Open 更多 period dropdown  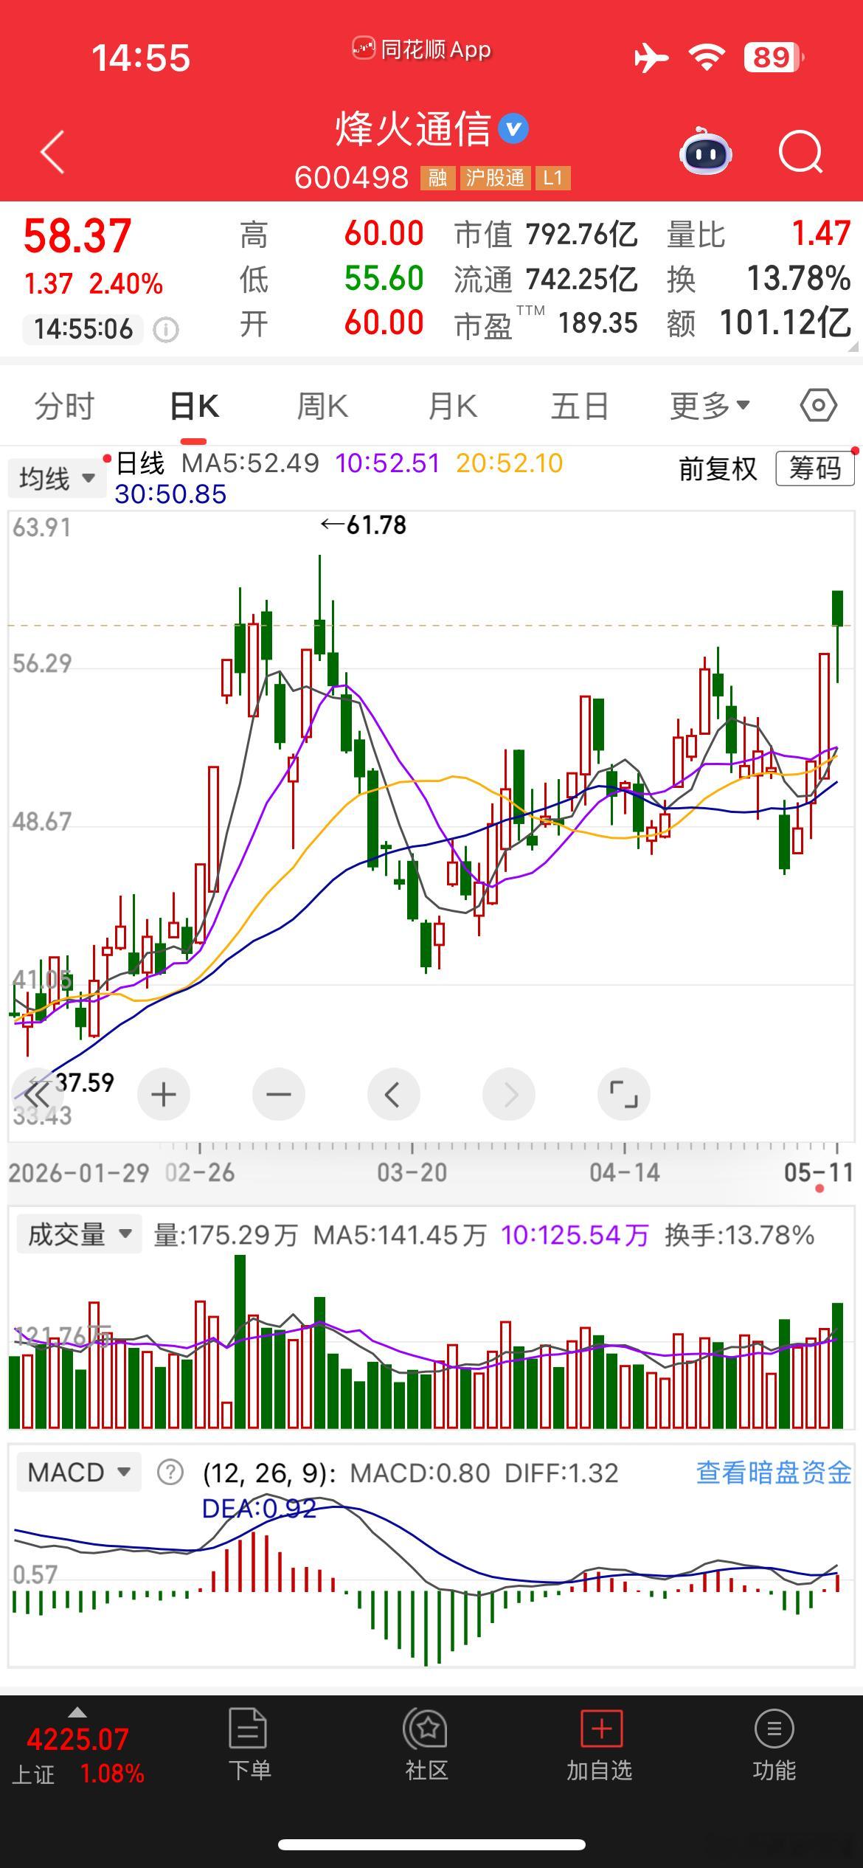pyautogui.click(x=710, y=406)
